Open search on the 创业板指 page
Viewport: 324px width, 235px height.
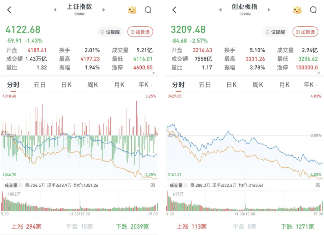313,10
